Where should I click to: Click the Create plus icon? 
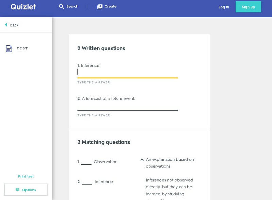(x=100, y=7)
